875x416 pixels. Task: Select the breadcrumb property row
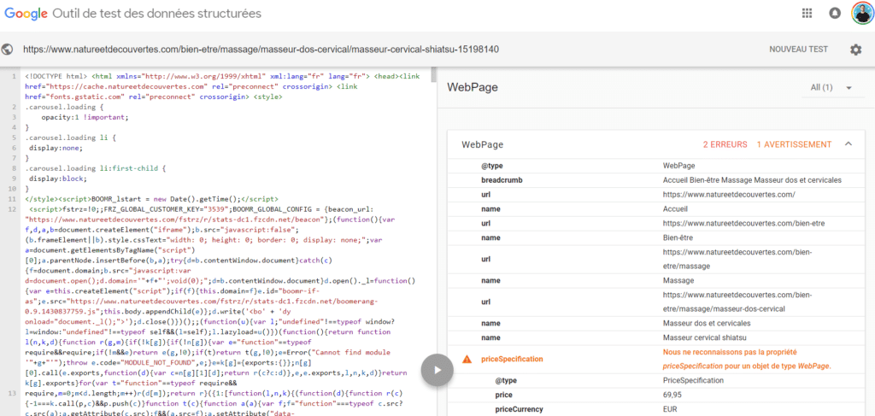point(656,180)
